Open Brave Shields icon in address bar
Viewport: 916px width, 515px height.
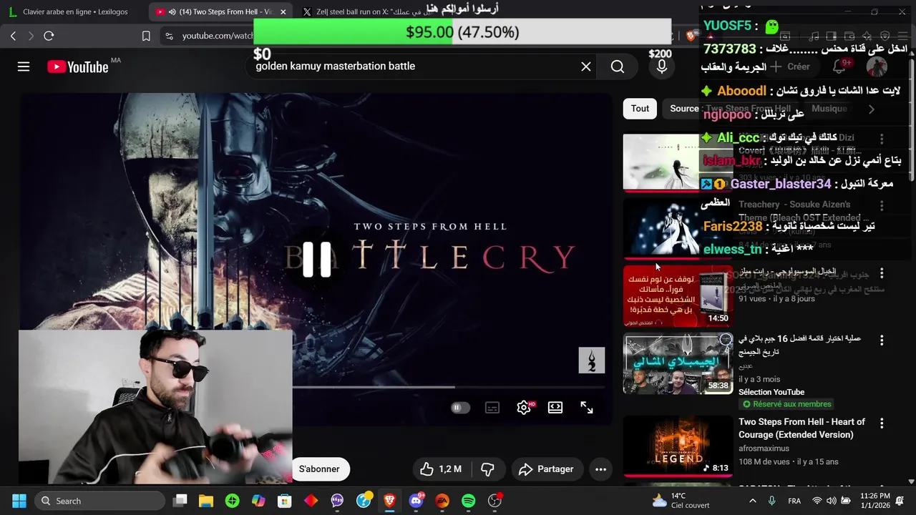(x=691, y=36)
